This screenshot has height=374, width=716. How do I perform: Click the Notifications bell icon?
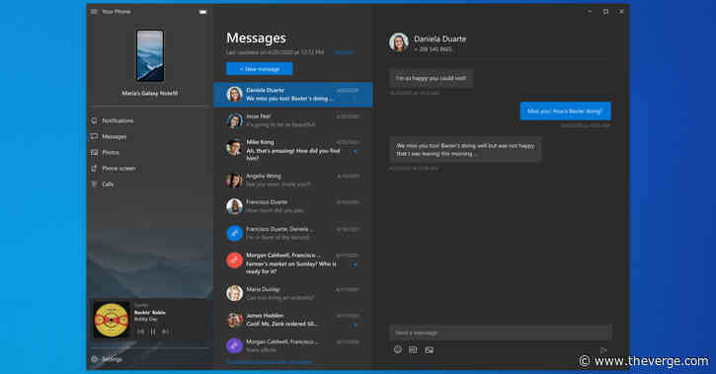coord(94,120)
